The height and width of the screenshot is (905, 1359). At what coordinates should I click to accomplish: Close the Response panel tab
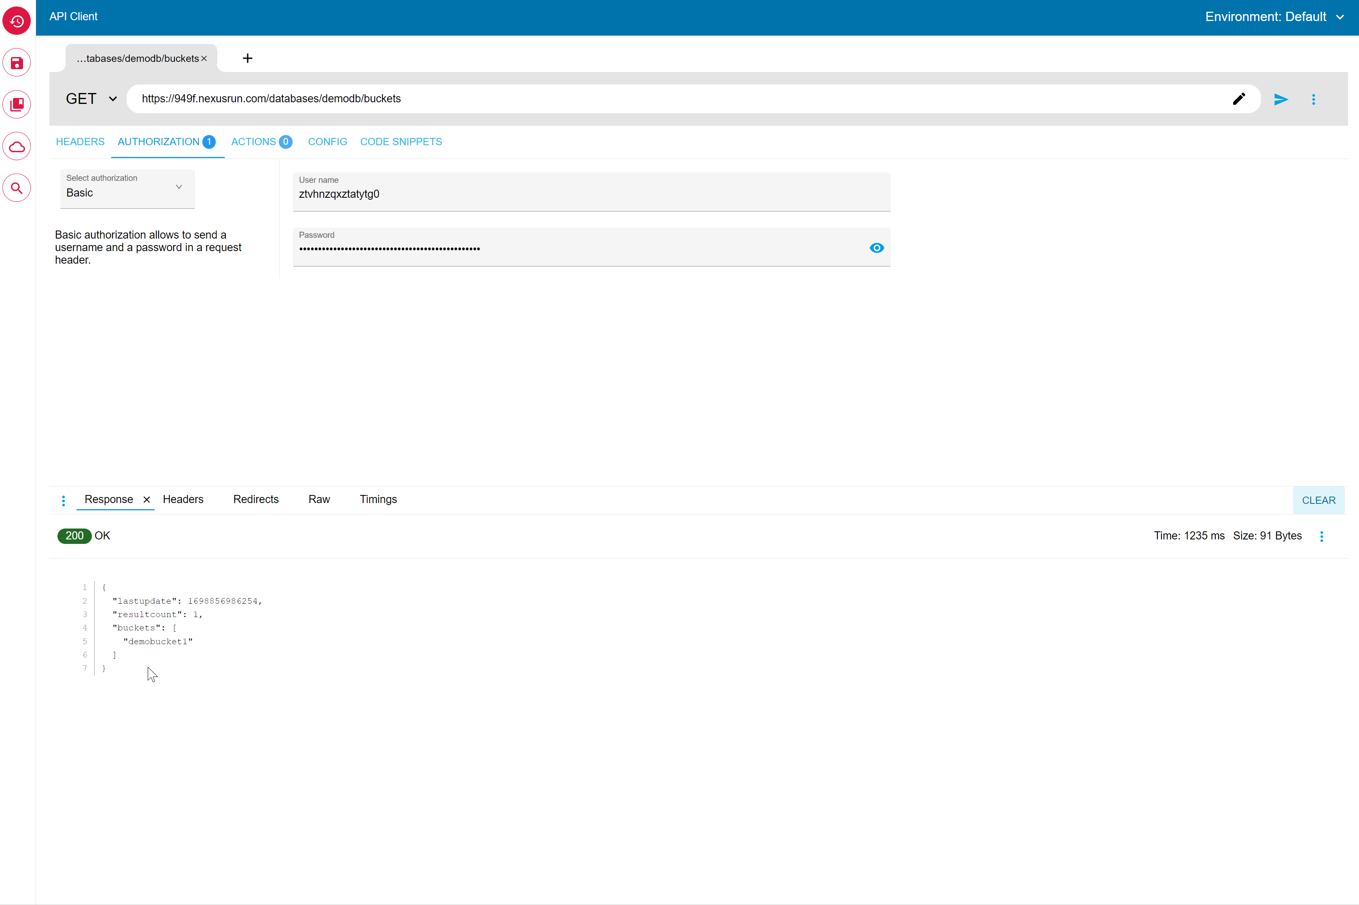click(147, 499)
